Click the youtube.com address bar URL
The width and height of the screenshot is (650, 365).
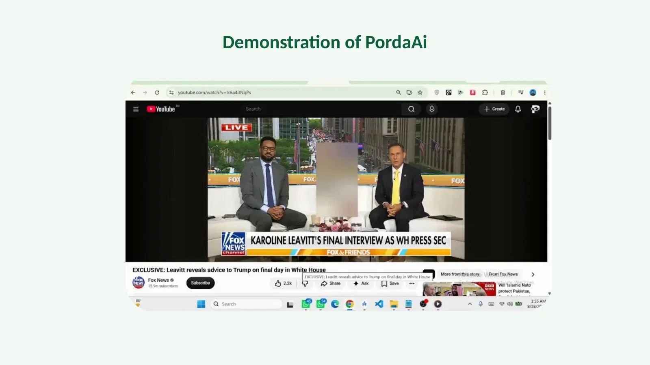pos(214,92)
